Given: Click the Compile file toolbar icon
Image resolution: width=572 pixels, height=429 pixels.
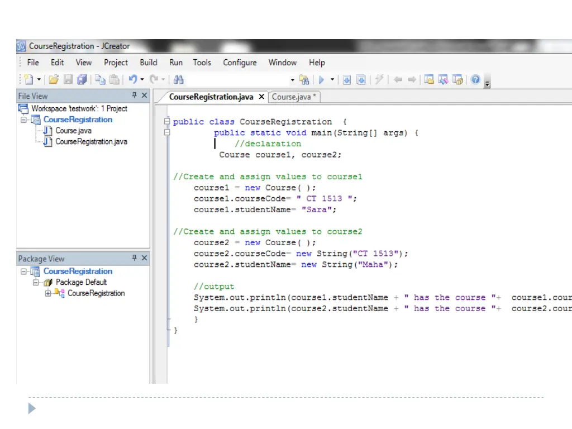Looking at the screenshot, I should pos(346,79).
